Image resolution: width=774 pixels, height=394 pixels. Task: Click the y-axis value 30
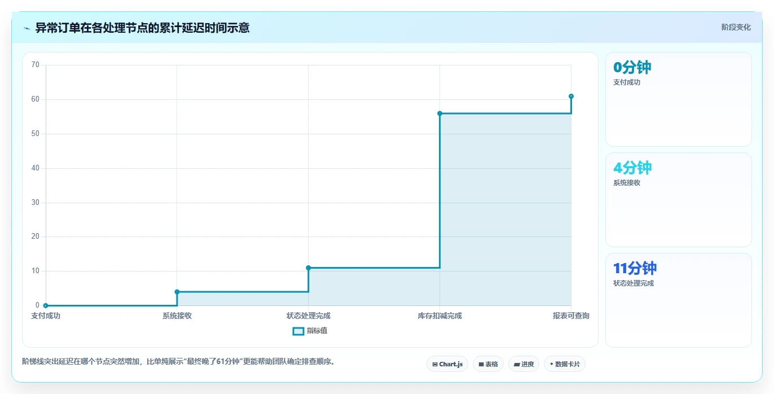(36, 203)
